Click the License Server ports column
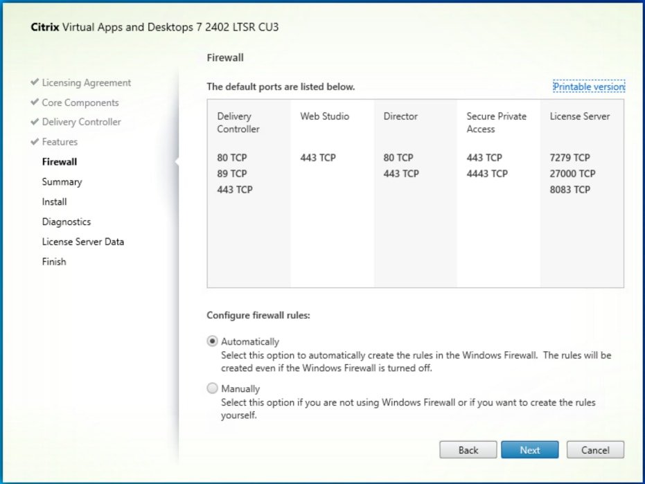645x484 pixels. [x=582, y=193]
